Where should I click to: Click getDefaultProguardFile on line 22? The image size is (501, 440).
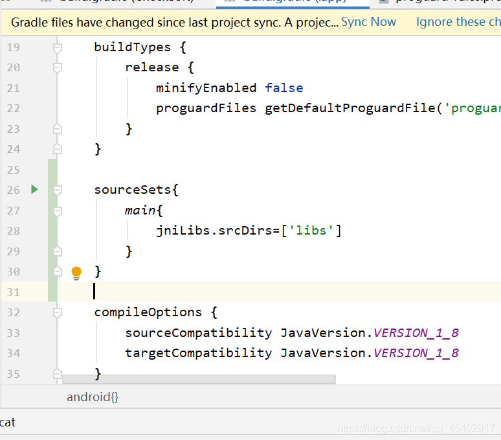pyautogui.click(x=350, y=108)
